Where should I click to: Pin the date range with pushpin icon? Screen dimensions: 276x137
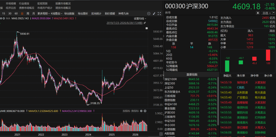point(145,23)
